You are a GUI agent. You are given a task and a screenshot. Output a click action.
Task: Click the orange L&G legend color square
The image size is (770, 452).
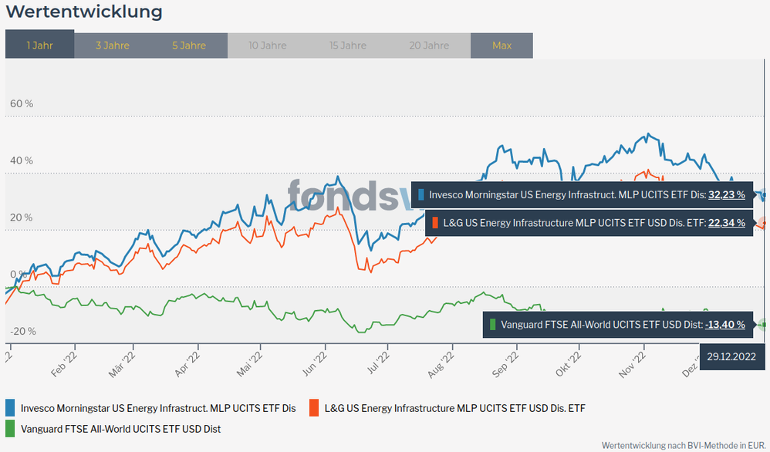(314, 407)
